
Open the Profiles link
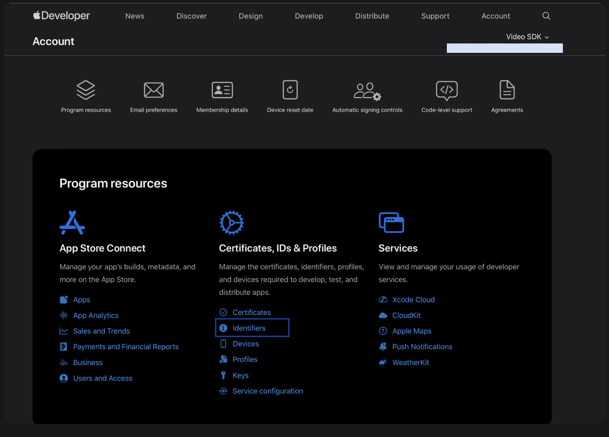(245, 360)
